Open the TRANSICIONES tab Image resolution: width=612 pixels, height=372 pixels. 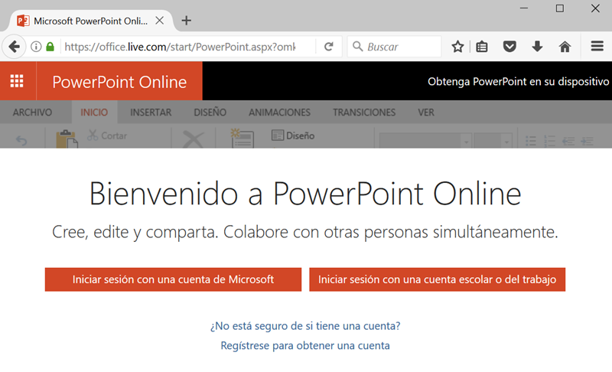point(364,113)
